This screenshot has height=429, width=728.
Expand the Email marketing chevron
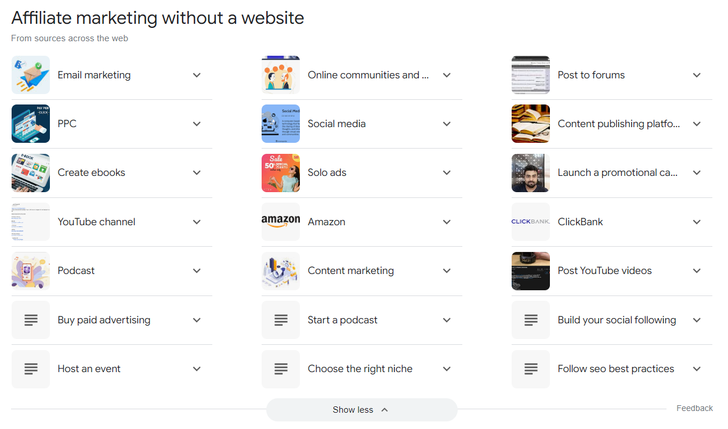197,75
